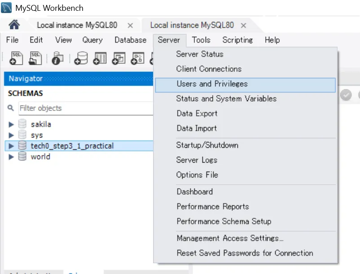The height and width of the screenshot is (274, 360).
Task: Click the Filter objects search field
Action: tap(86, 108)
